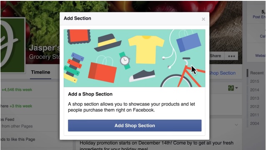This screenshot has height=150, width=266.
Task: Jump to 2012 in the timeline
Action: 254,107
